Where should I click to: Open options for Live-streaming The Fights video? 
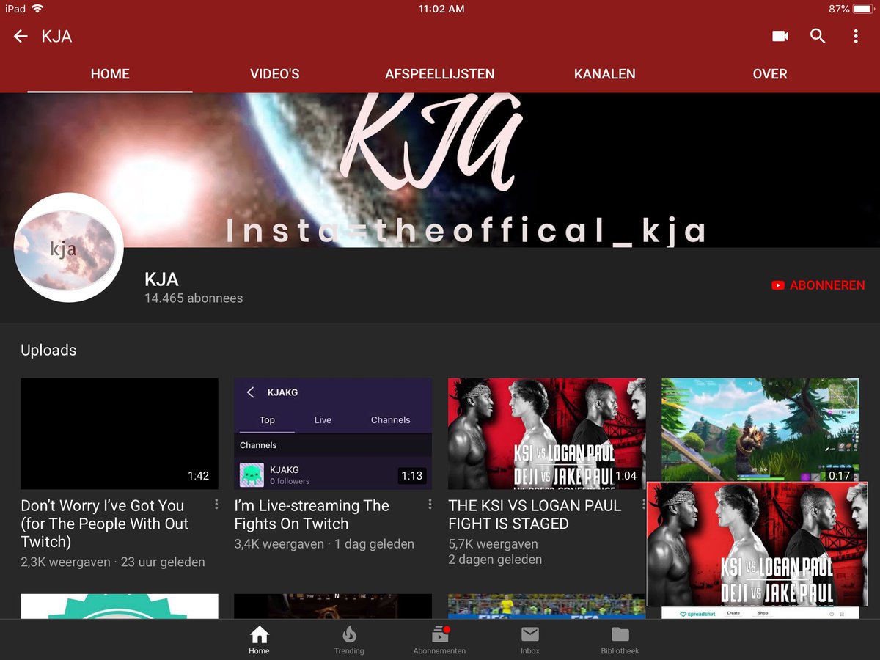point(430,505)
